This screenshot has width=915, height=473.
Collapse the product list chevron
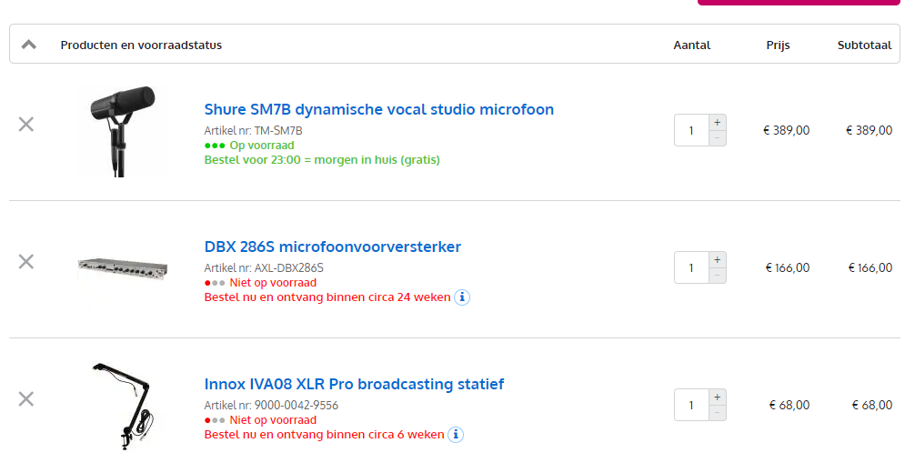(x=29, y=45)
